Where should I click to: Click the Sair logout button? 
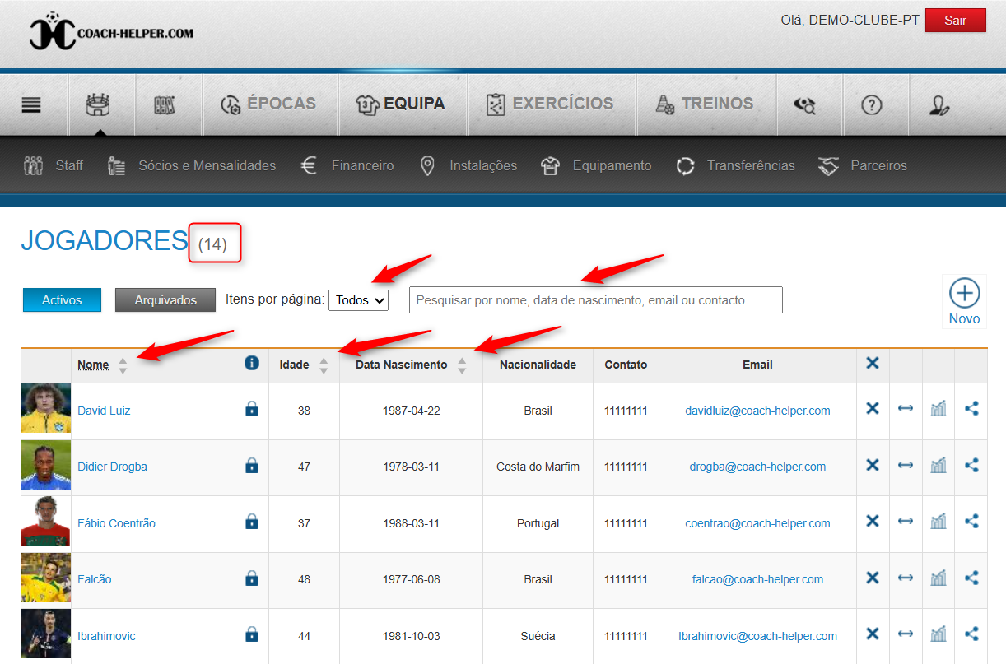955,21
